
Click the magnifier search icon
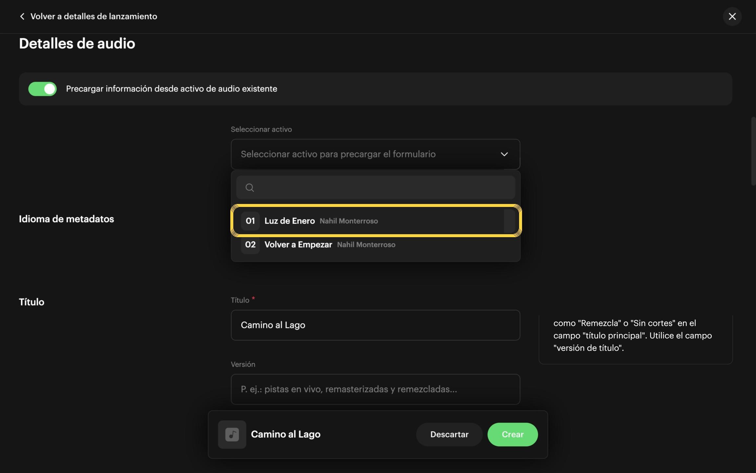[250, 188]
